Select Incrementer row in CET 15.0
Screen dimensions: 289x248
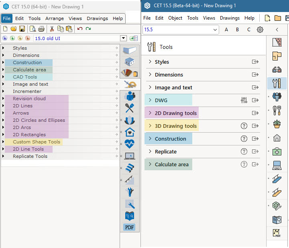(60, 91)
